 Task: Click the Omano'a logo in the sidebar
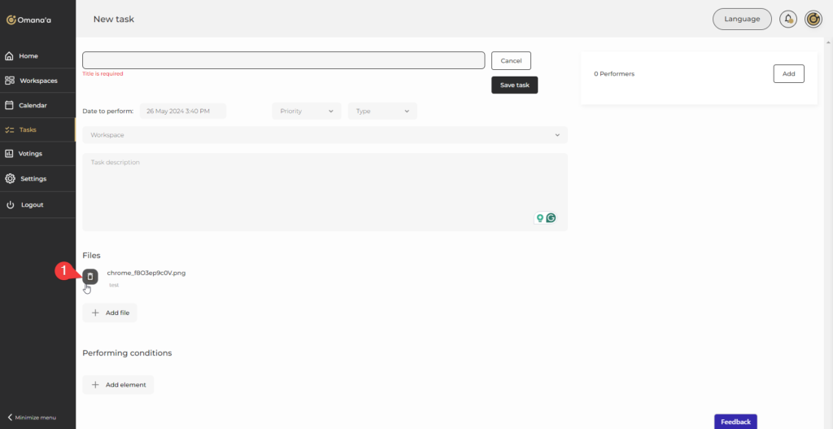pos(29,20)
